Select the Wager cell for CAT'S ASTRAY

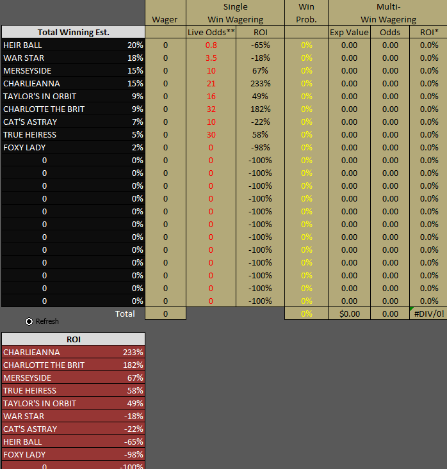click(165, 122)
